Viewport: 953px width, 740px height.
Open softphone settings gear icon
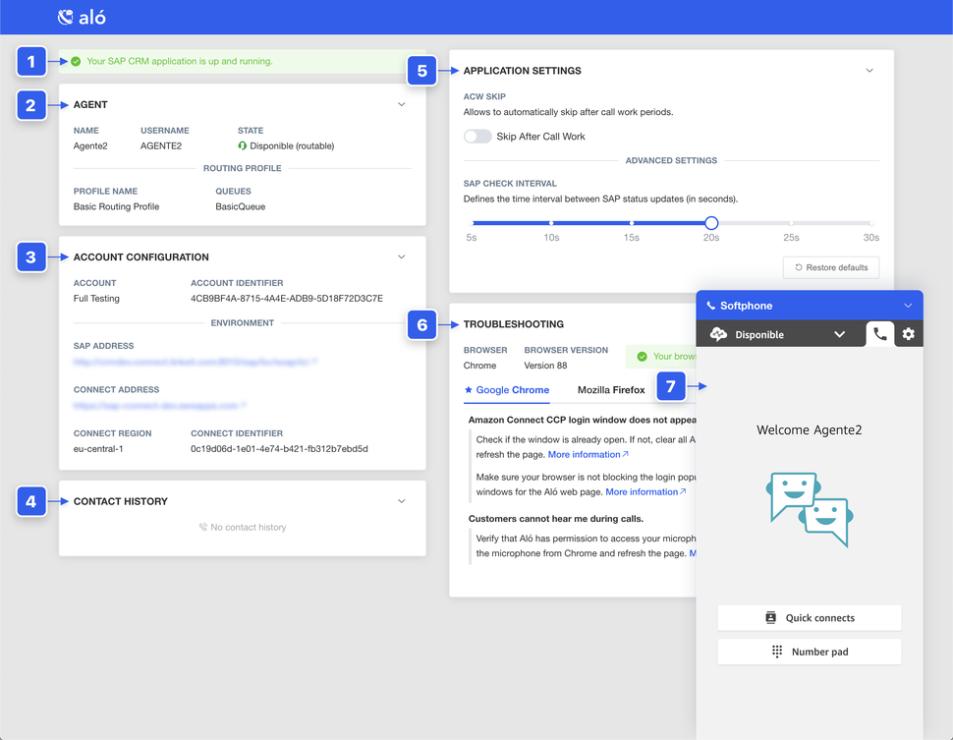pos(909,334)
